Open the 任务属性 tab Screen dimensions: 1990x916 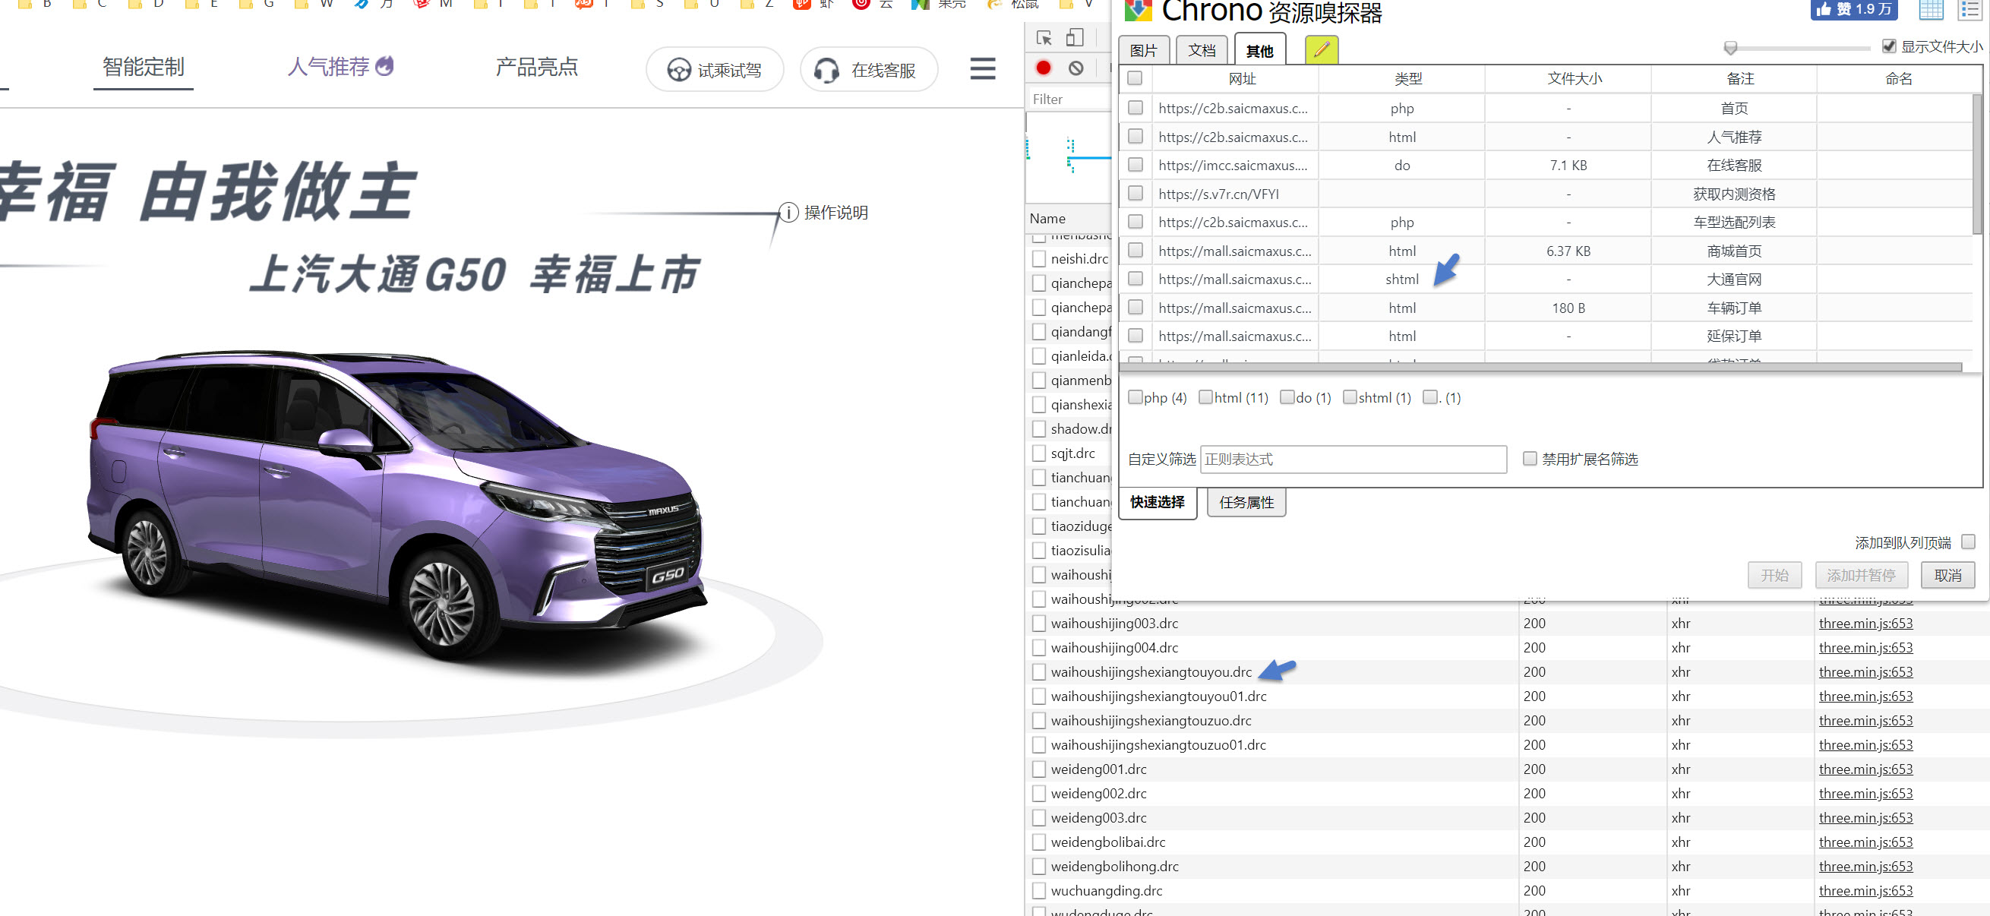(1246, 503)
